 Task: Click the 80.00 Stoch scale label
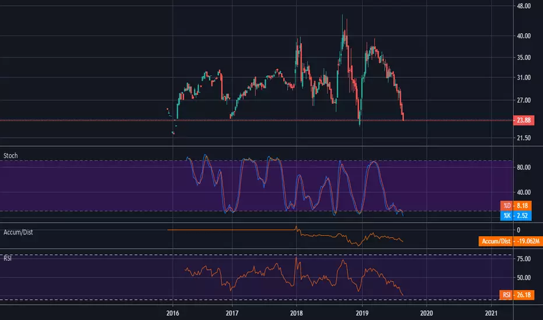click(524, 168)
